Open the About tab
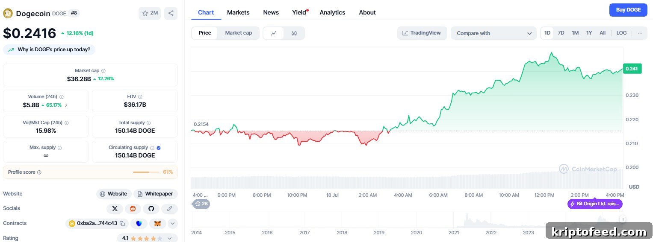 tap(367, 12)
